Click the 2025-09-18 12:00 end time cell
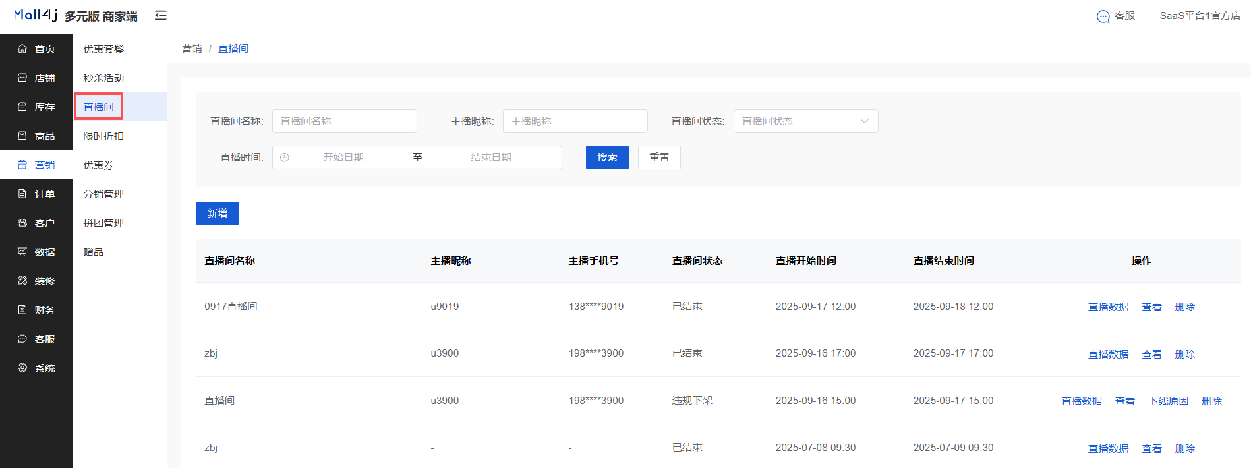The height and width of the screenshot is (468, 1251). coord(953,307)
